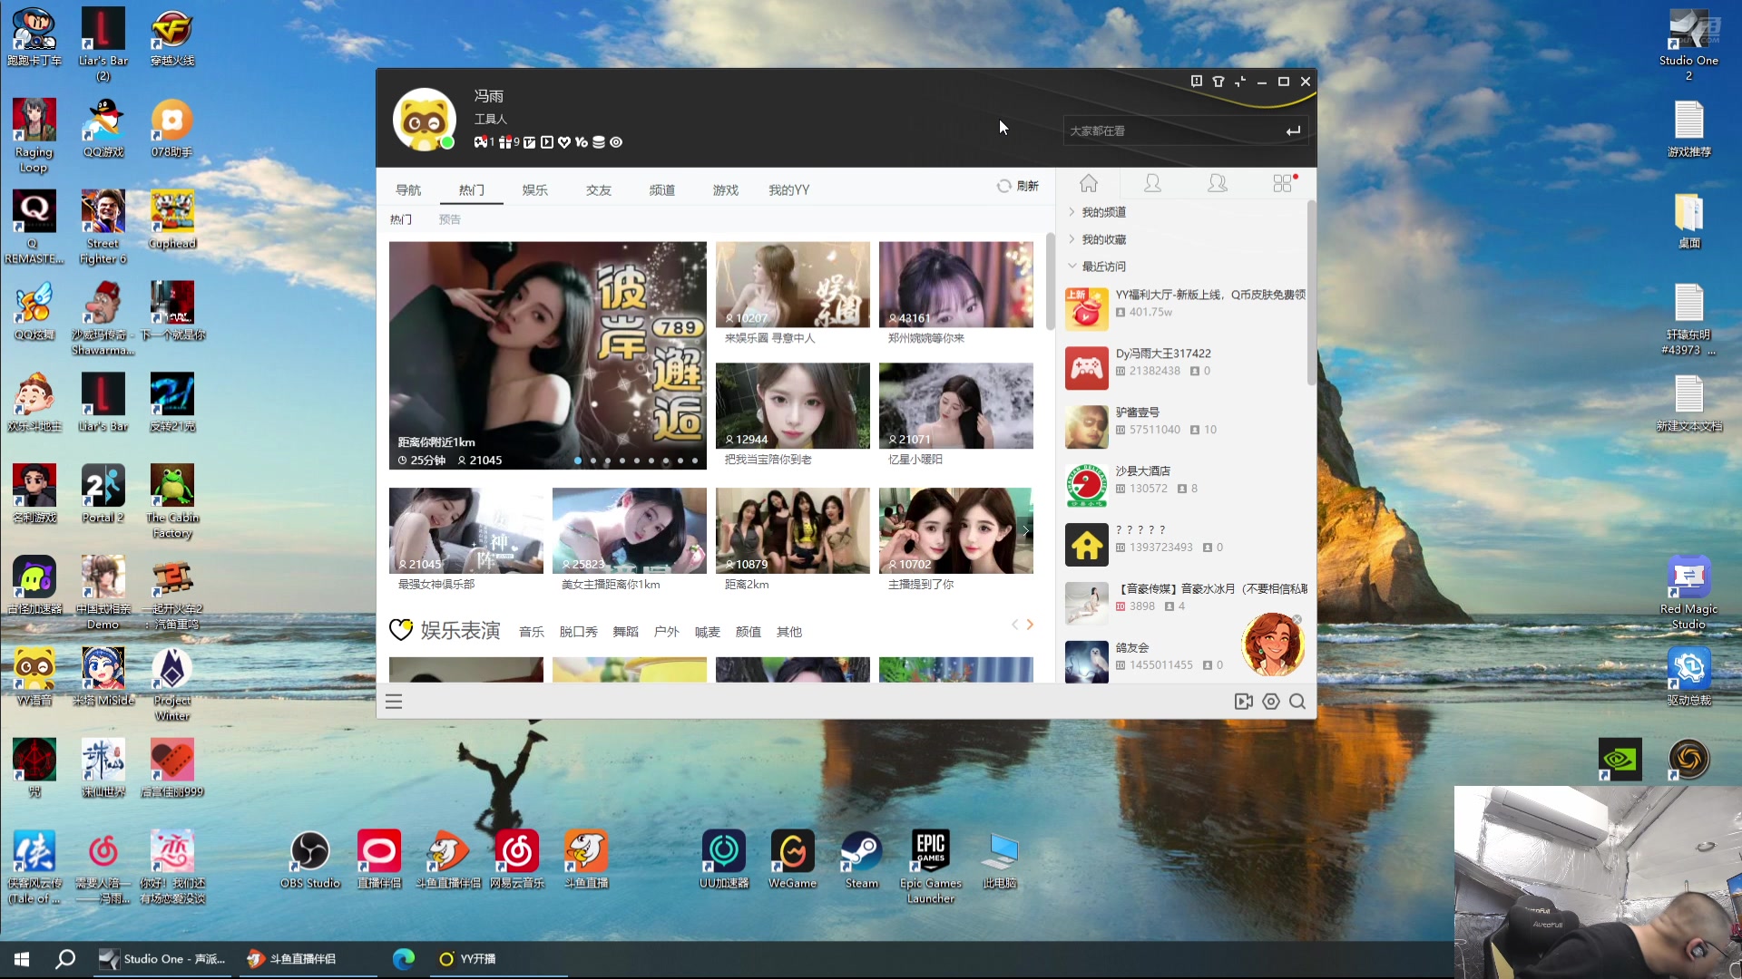Open taskbar search magnifier
Screen dimensions: 1742x979
click(65, 959)
